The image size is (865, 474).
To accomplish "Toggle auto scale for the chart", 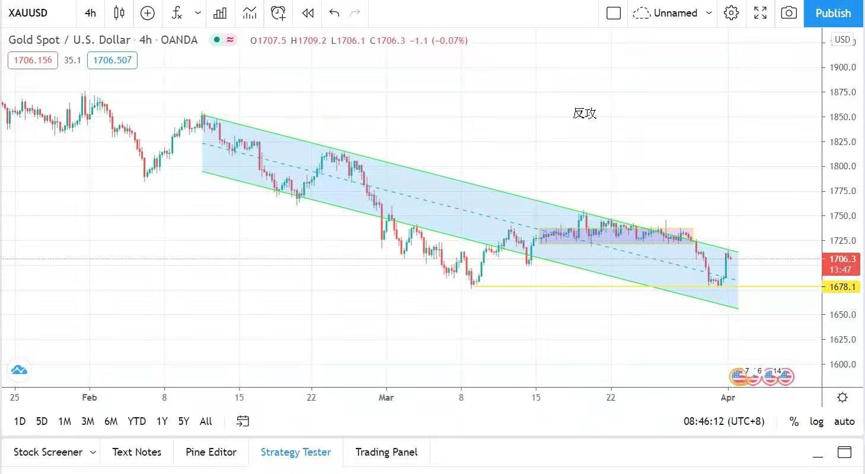I will click(x=844, y=421).
